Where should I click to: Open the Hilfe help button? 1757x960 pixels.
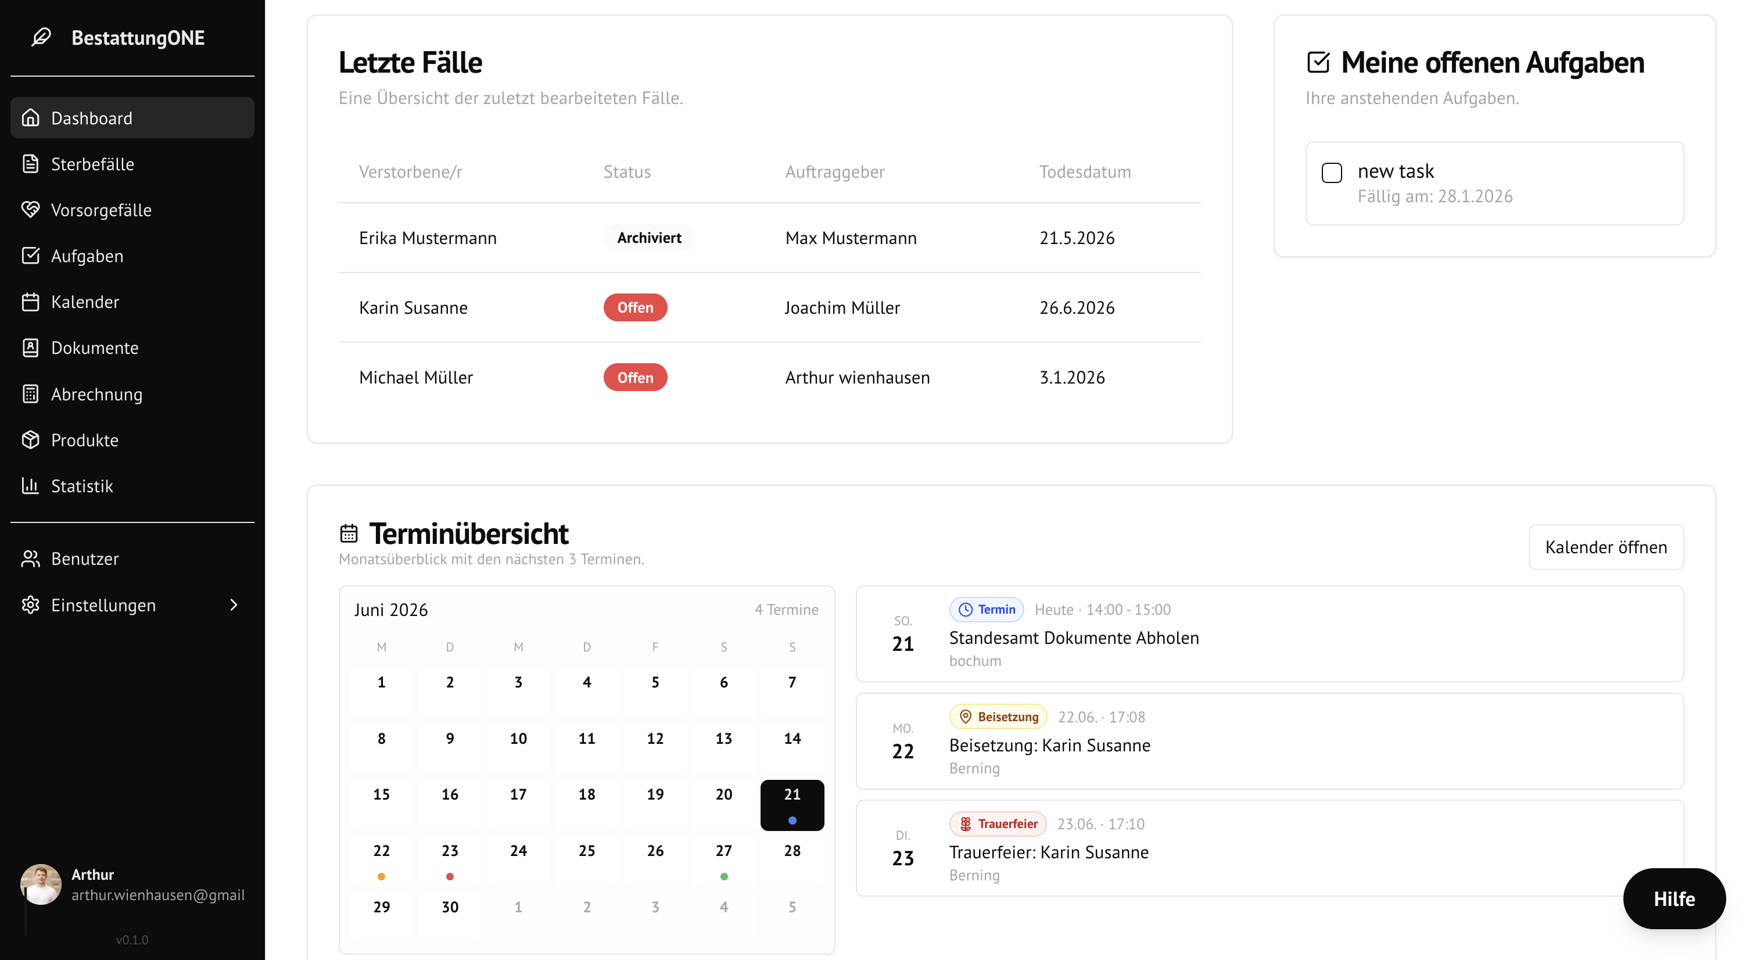click(x=1674, y=898)
